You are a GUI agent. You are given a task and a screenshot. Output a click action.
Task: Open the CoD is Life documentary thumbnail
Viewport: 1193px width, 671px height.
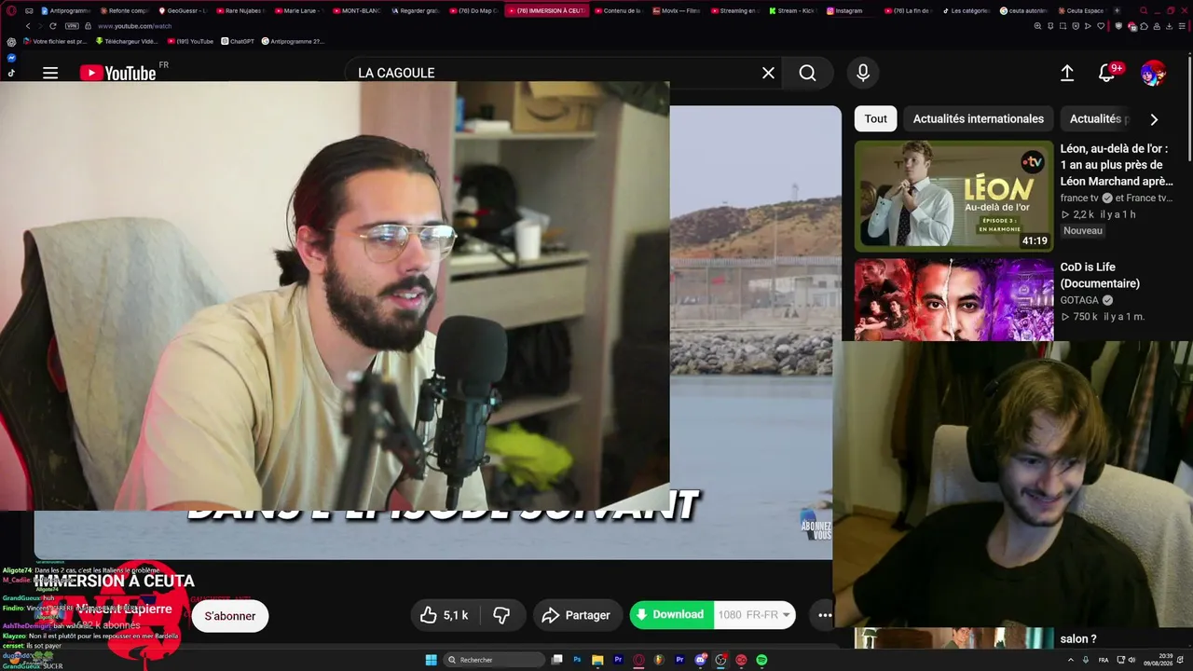click(953, 300)
